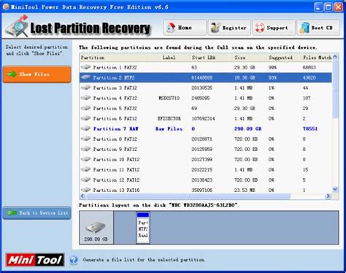This screenshot has width=346, height=273.
Task: Click the help question mark icon
Action: click(74, 260)
